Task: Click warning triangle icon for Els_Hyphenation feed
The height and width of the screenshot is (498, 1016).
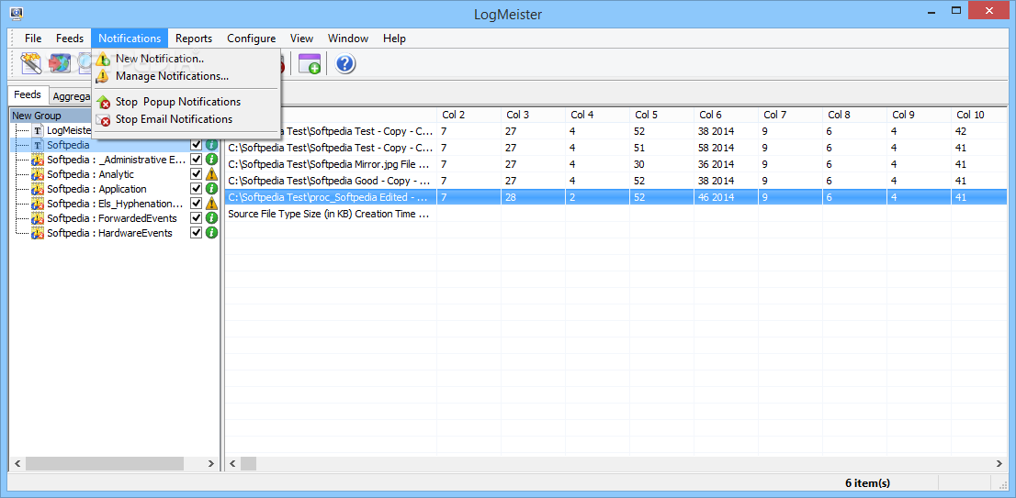Action: (211, 203)
